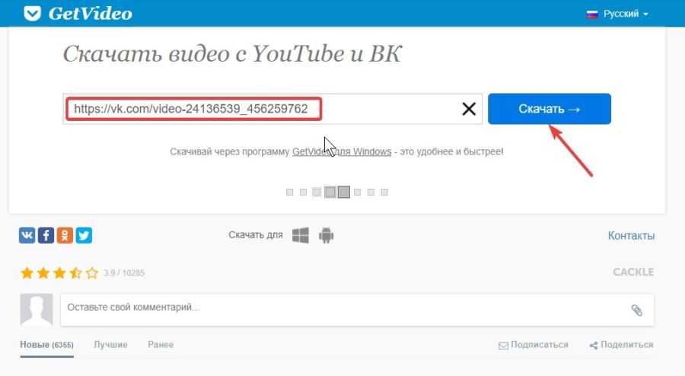Select the first carousel dot
This screenshot has height=376, width=685.
point(289,192)
